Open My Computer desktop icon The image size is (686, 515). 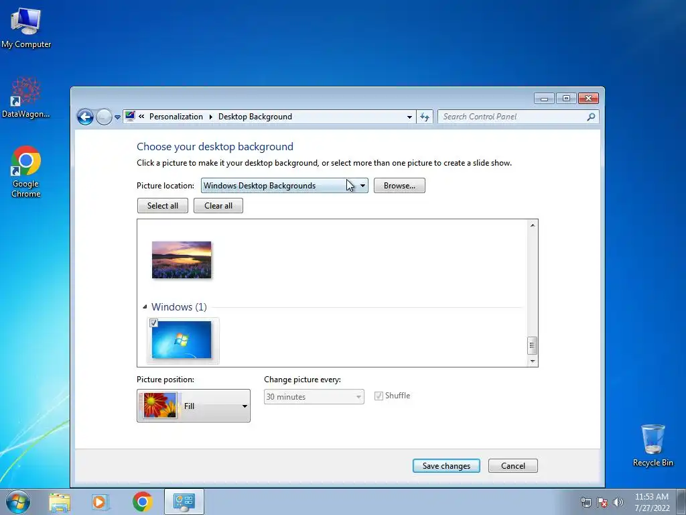coord(26,27)
